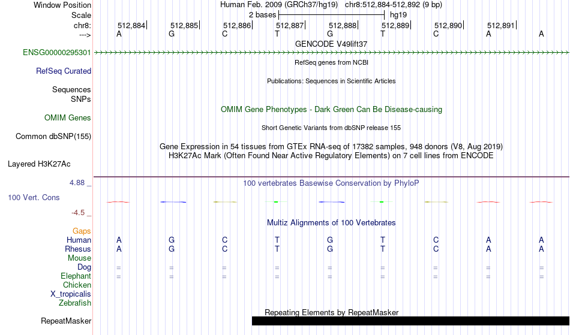Click the OMIM Genes track label
This screenshot has height=335, width=570.
(x=68, y=118)
